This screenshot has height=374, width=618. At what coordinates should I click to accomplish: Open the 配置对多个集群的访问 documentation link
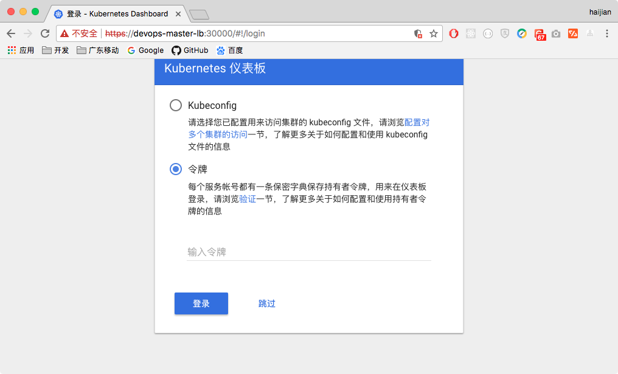[308, 128]
